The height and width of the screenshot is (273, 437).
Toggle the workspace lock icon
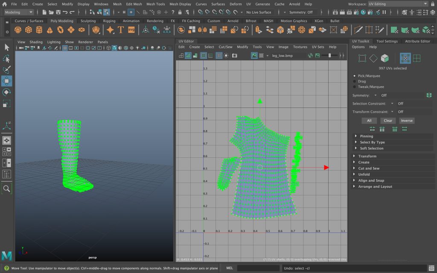(x=433, y=4)
